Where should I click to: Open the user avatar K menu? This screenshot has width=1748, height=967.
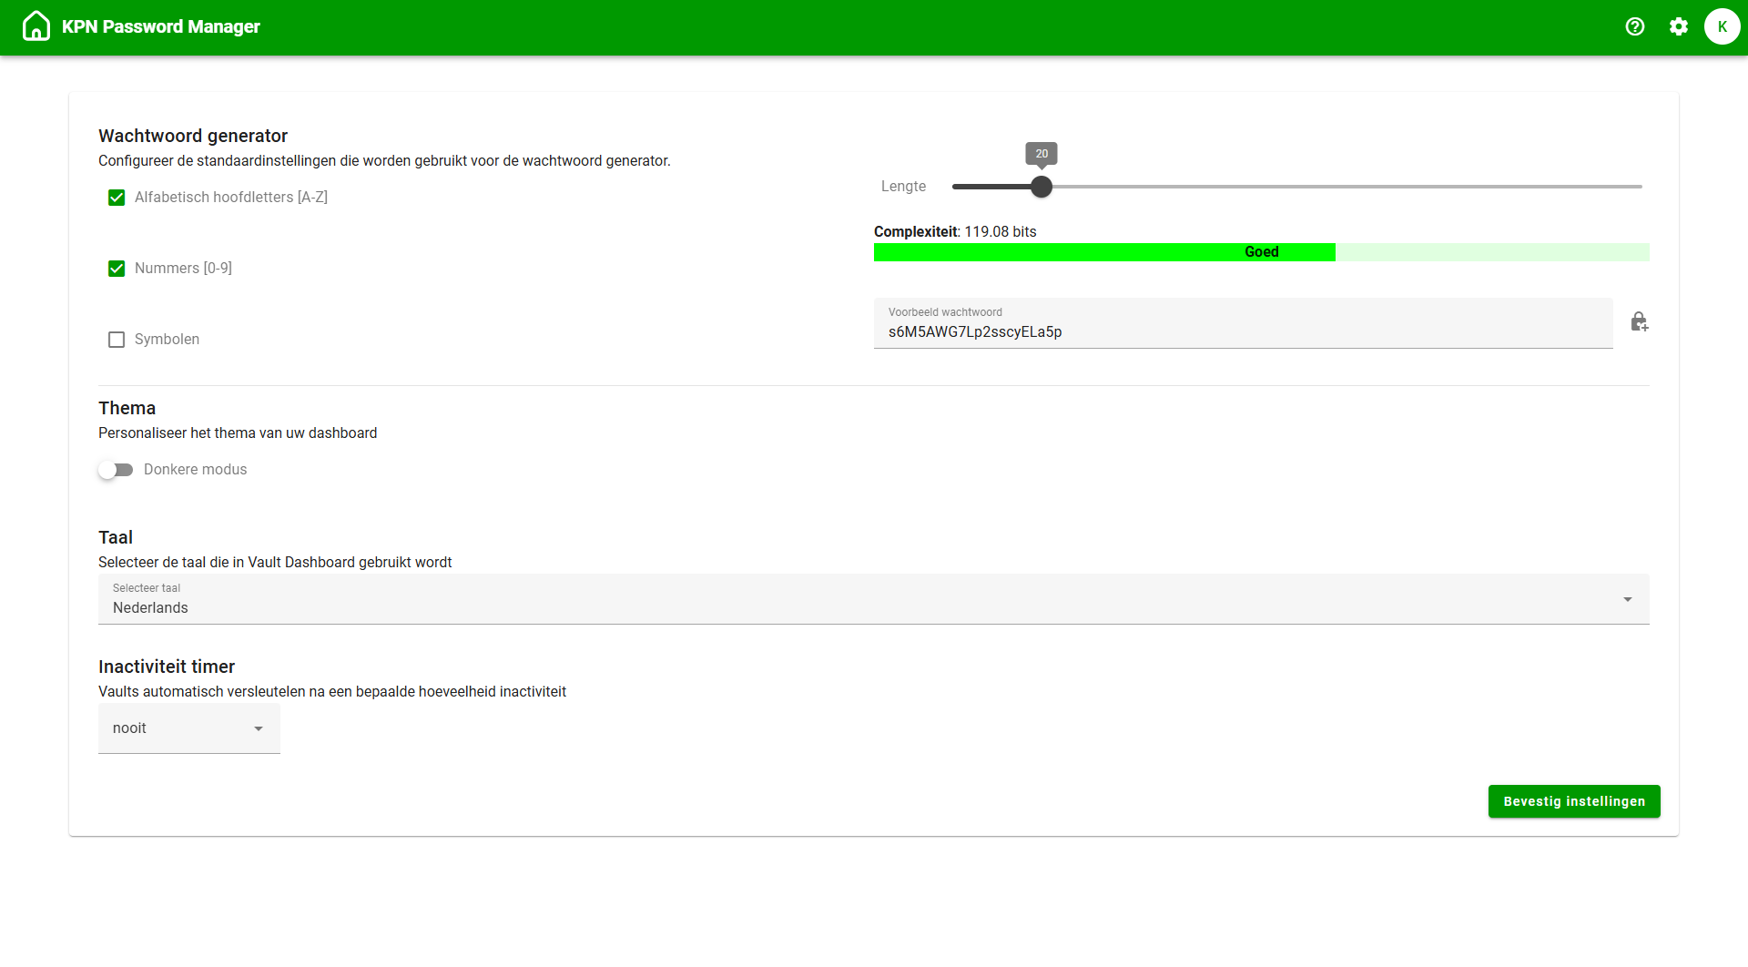coord(1722,26)
